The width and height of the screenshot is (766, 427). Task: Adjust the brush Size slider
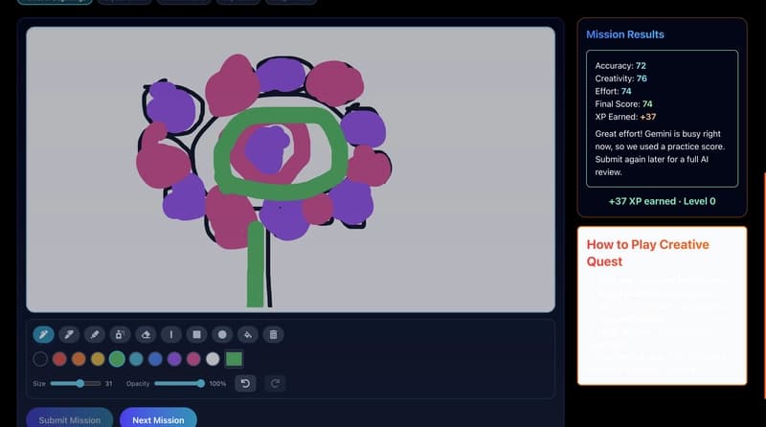coord(76,384)
